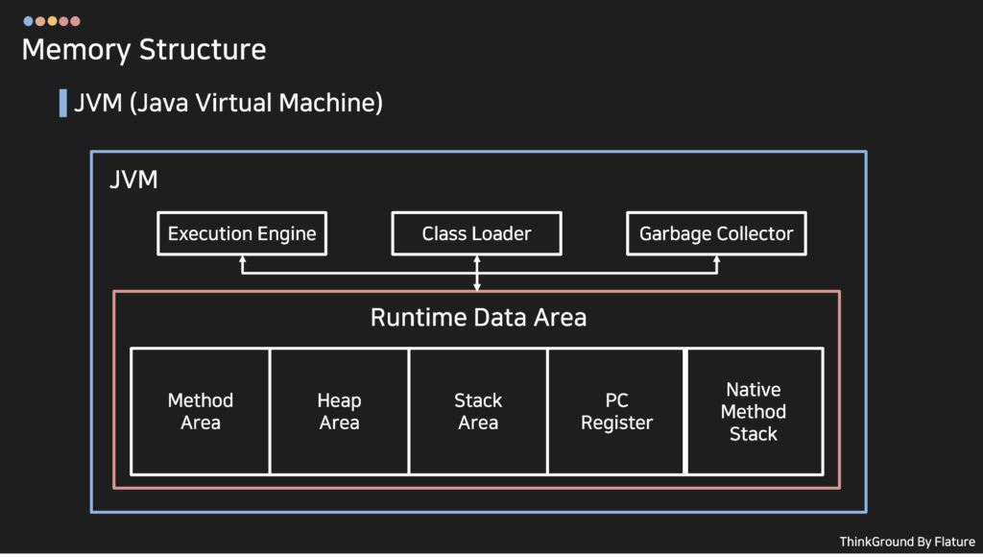
Task: Click the Garbage Collector box
Action: 716,233
